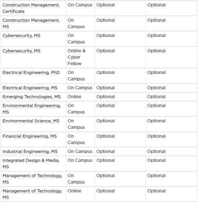Viewport: 198px width, 202px height.
Task: Open the on-campus Cybersecurity, MS link
Action: coord(21,36)
